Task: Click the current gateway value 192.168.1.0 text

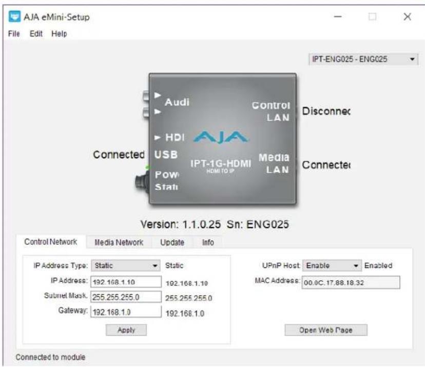Action: coord(185,314)
